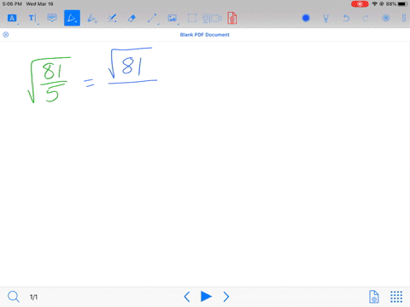Open the document page settings icon
Viewport: 410px width, 307px height.
pyautogui.click(x=373, y=297)
